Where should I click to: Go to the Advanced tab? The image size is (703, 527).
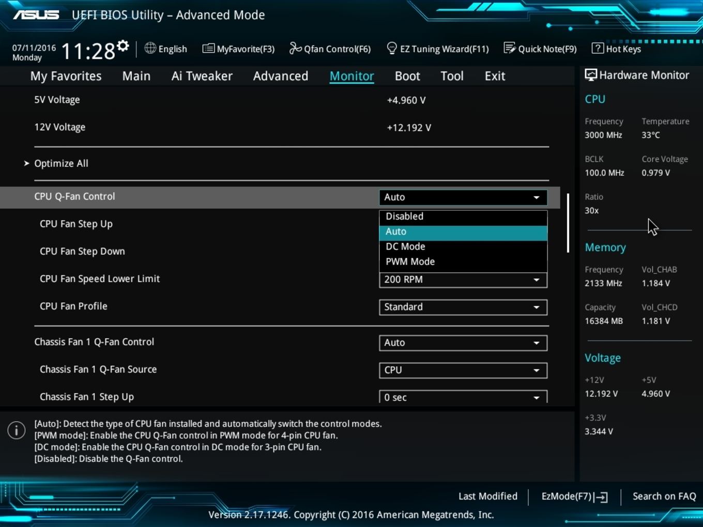[x=281, y=76]
